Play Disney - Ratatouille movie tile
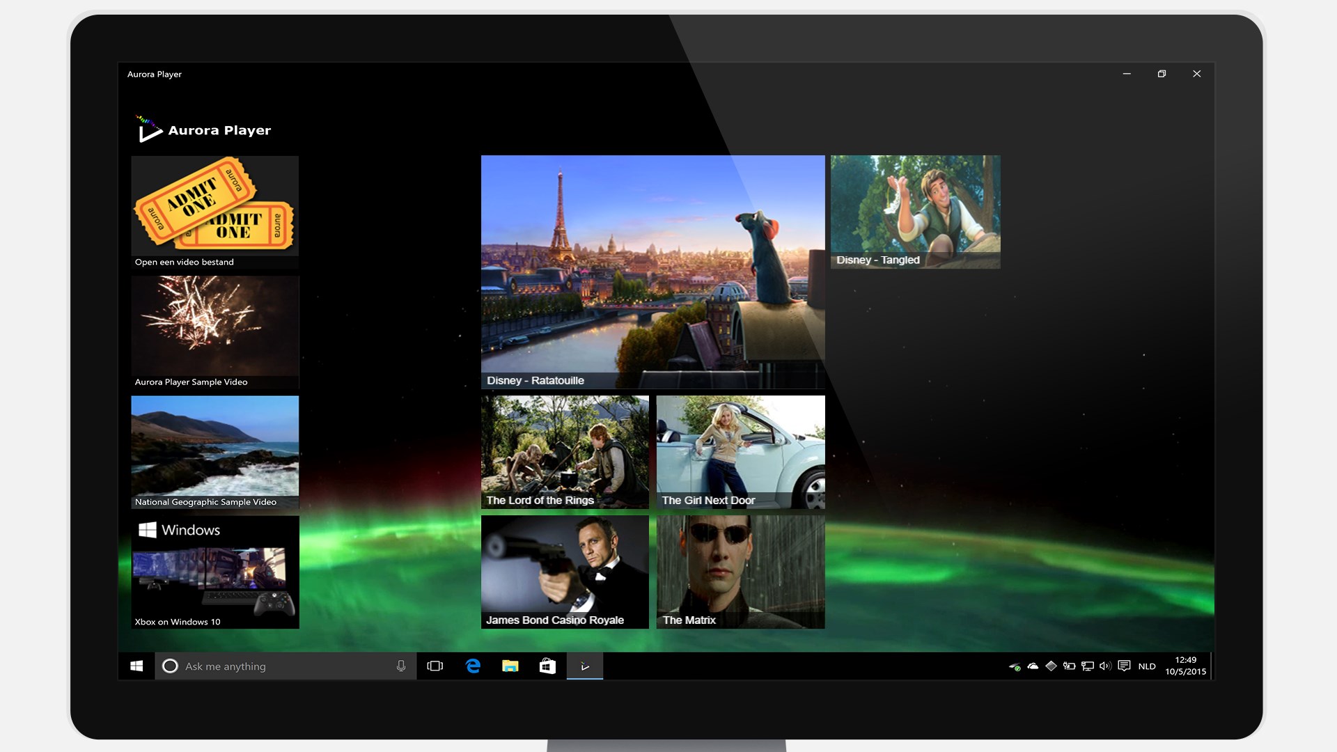This screenshot has height=752, width=1337. 653,272
